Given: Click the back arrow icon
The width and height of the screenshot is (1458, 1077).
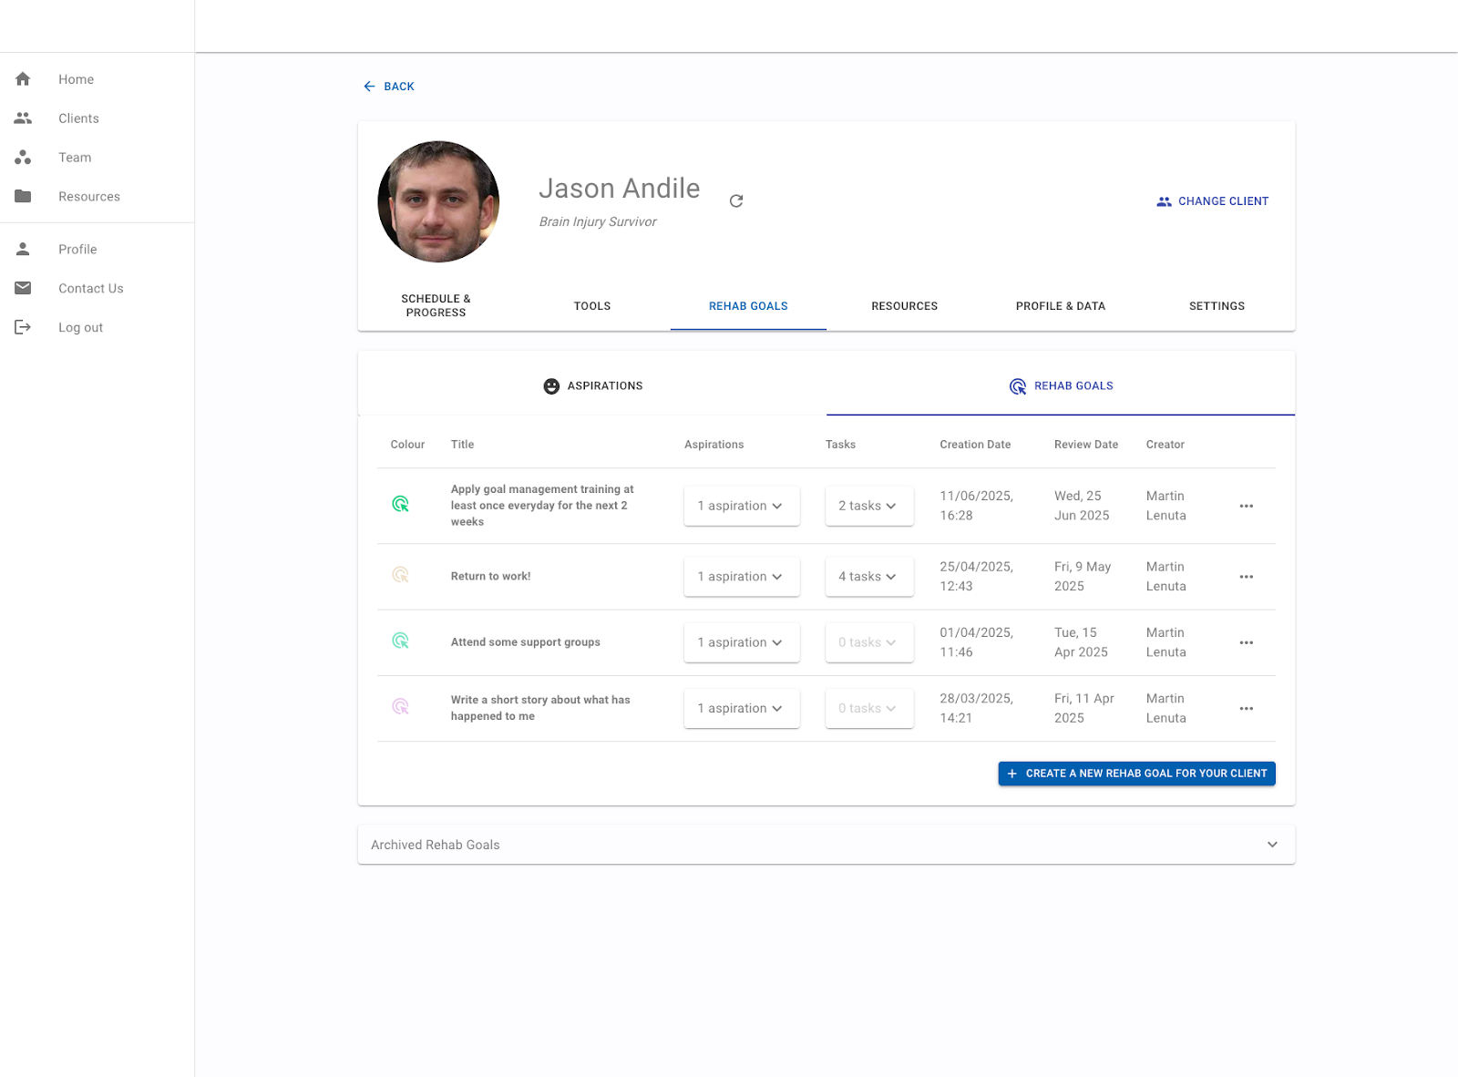Looking at the screenshot, I should [x=369, y=87].
